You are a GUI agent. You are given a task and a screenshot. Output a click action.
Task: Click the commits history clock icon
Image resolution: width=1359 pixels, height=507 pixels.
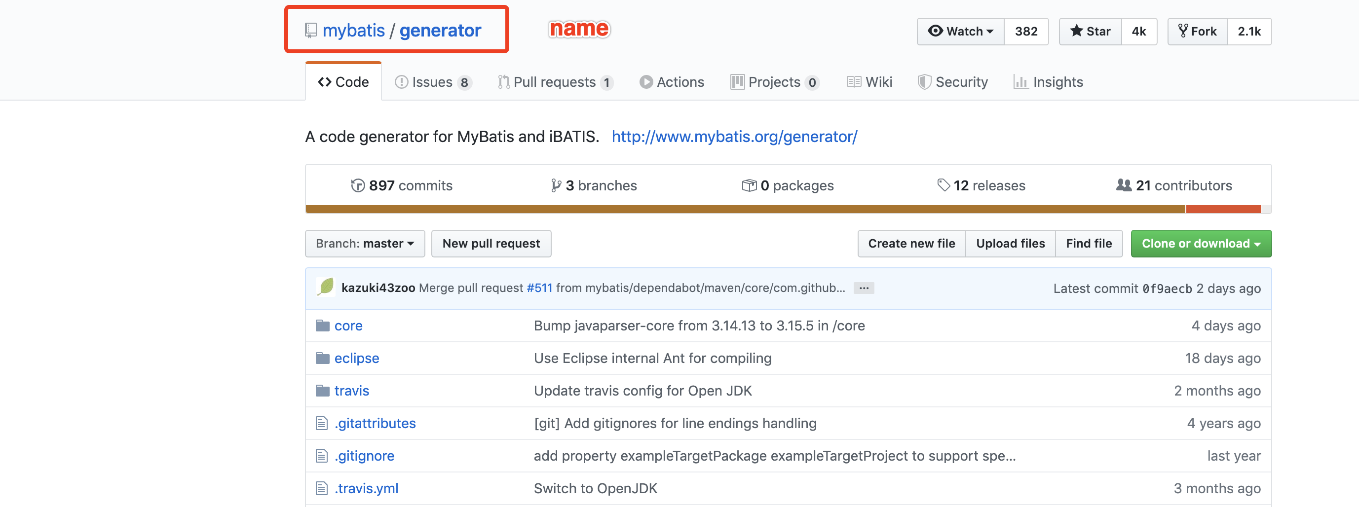click(358, 185)
